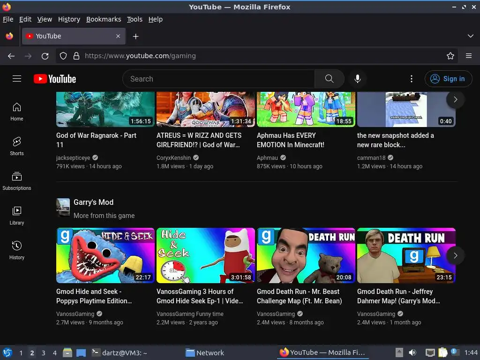This screenshot has width=480, height=360.
Task: Open the camman18 channel link
Action: 371,157
